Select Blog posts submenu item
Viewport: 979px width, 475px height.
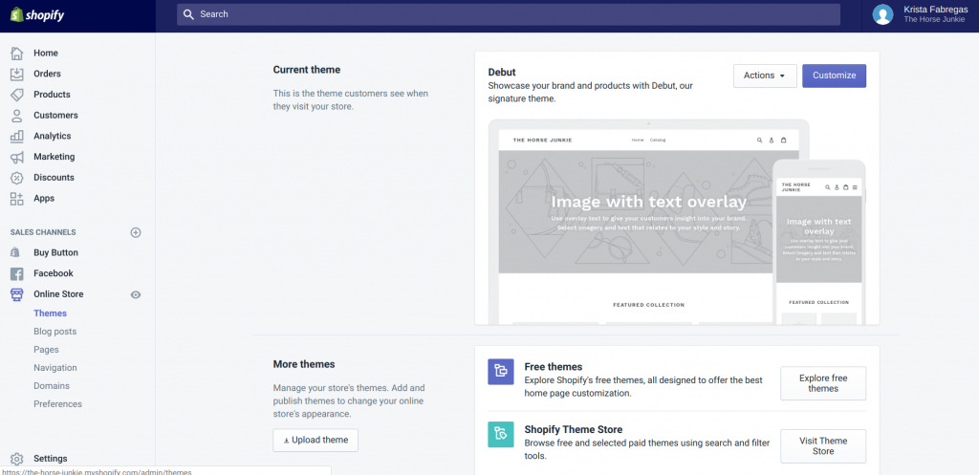(x=54, y=332)
